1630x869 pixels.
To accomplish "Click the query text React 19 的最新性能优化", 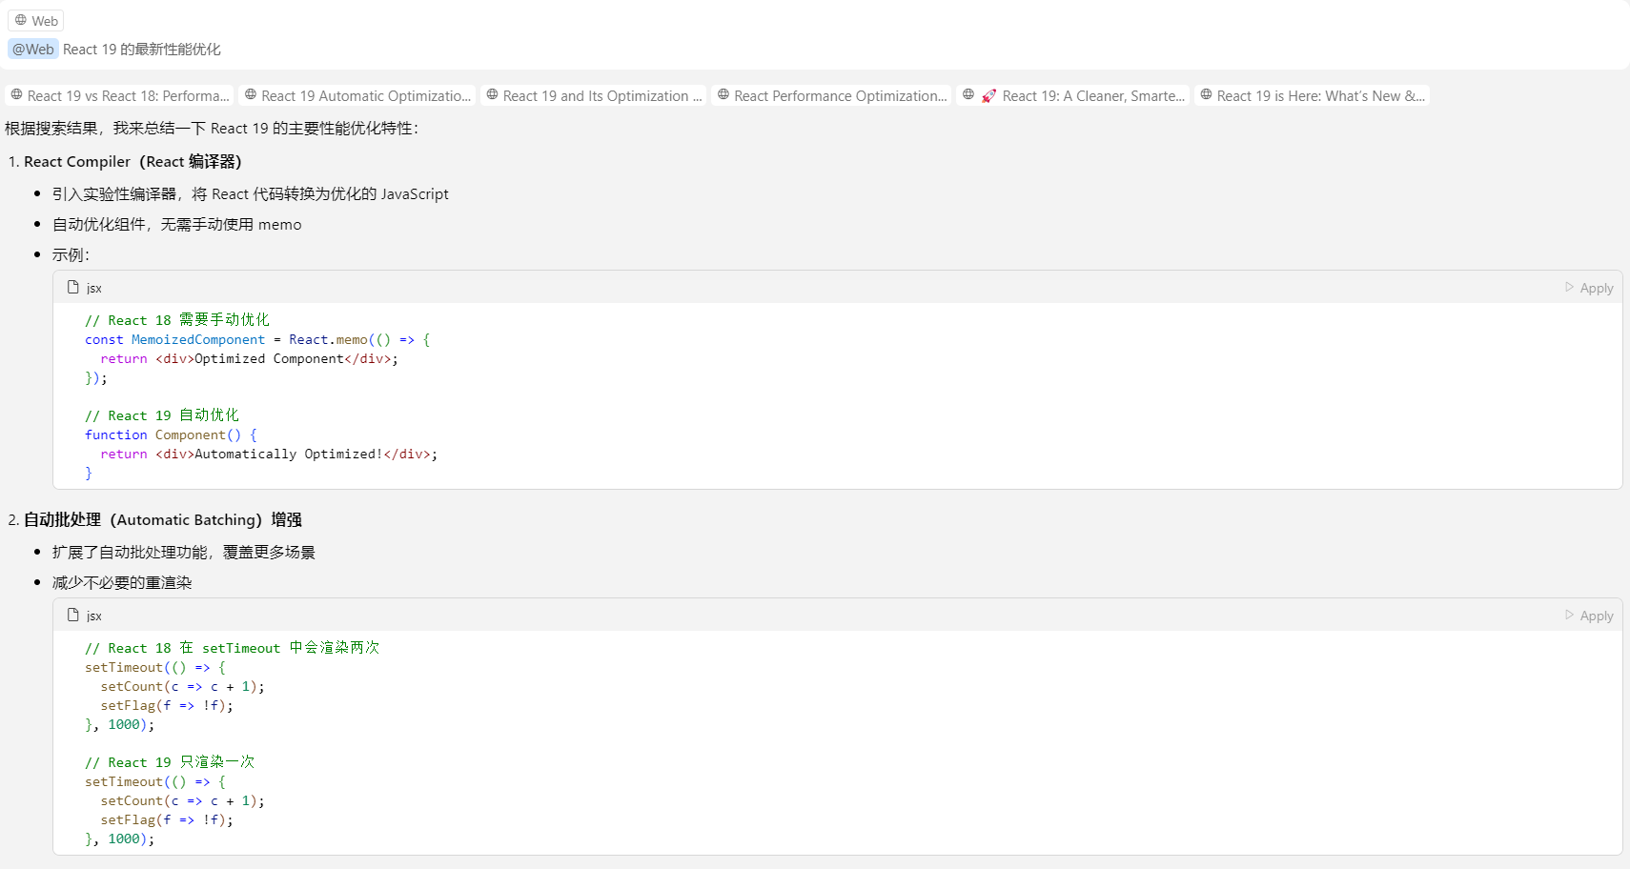I will click(x=141, y=50).
